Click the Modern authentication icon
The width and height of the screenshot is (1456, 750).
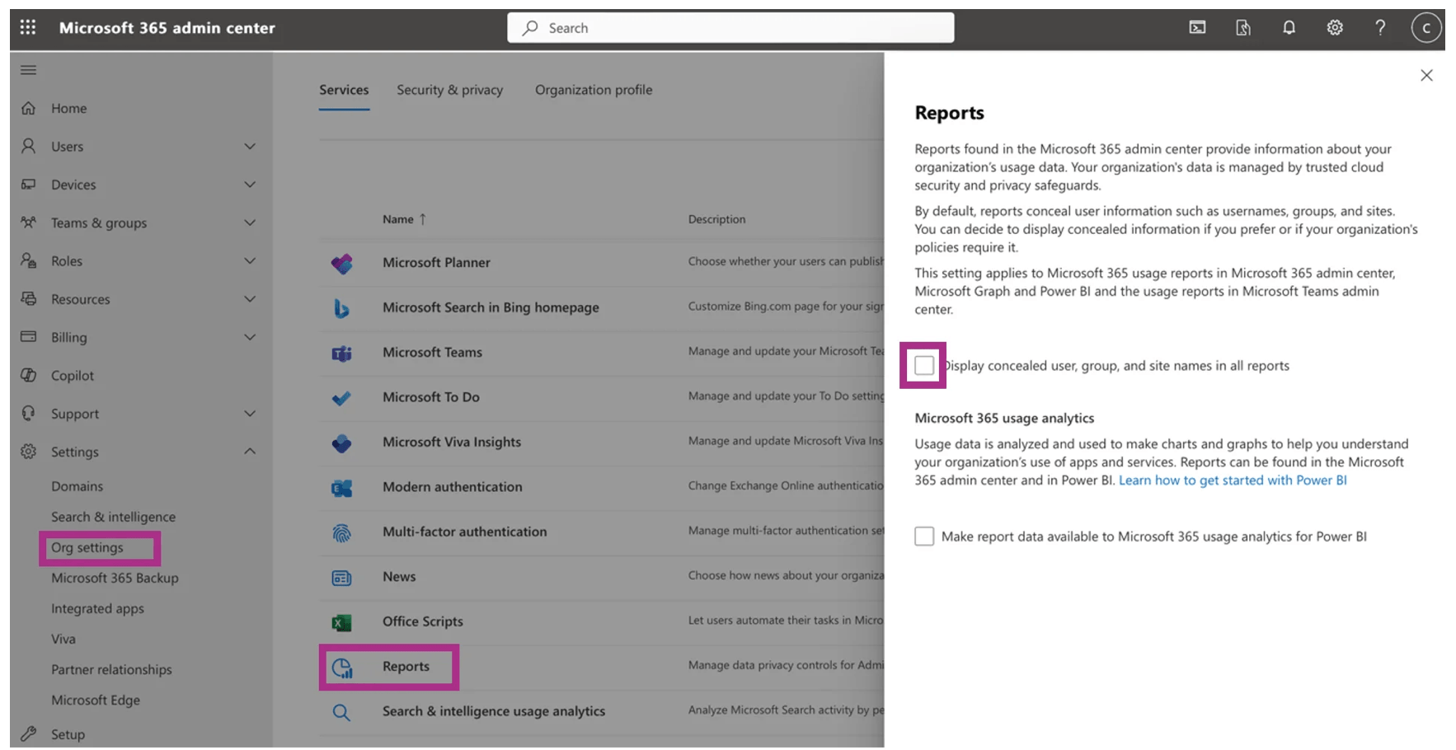pos(341,488)
